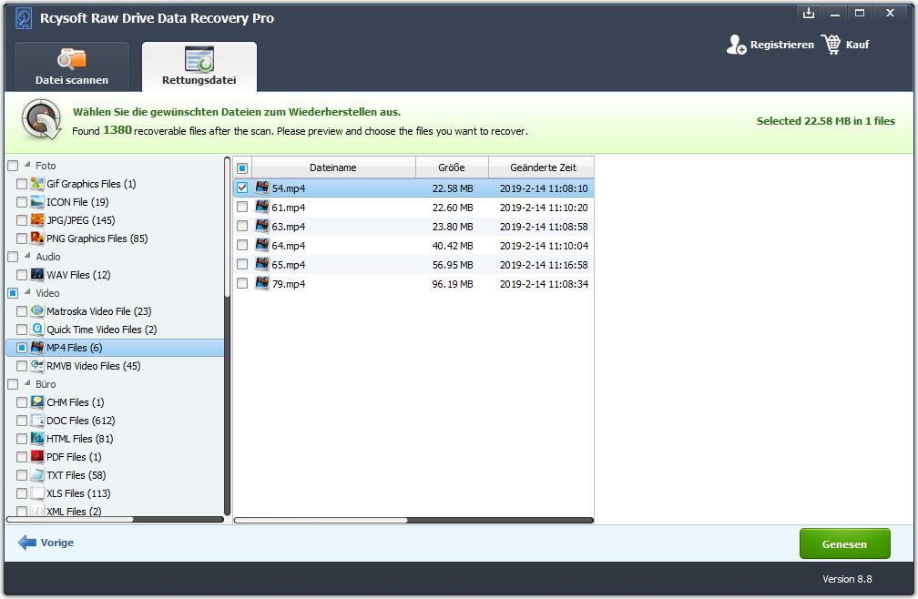Viewport: 918px width, 599px height.
Task: Uncheck the 54.mp4 checkbox
Action: coord(242,188)
